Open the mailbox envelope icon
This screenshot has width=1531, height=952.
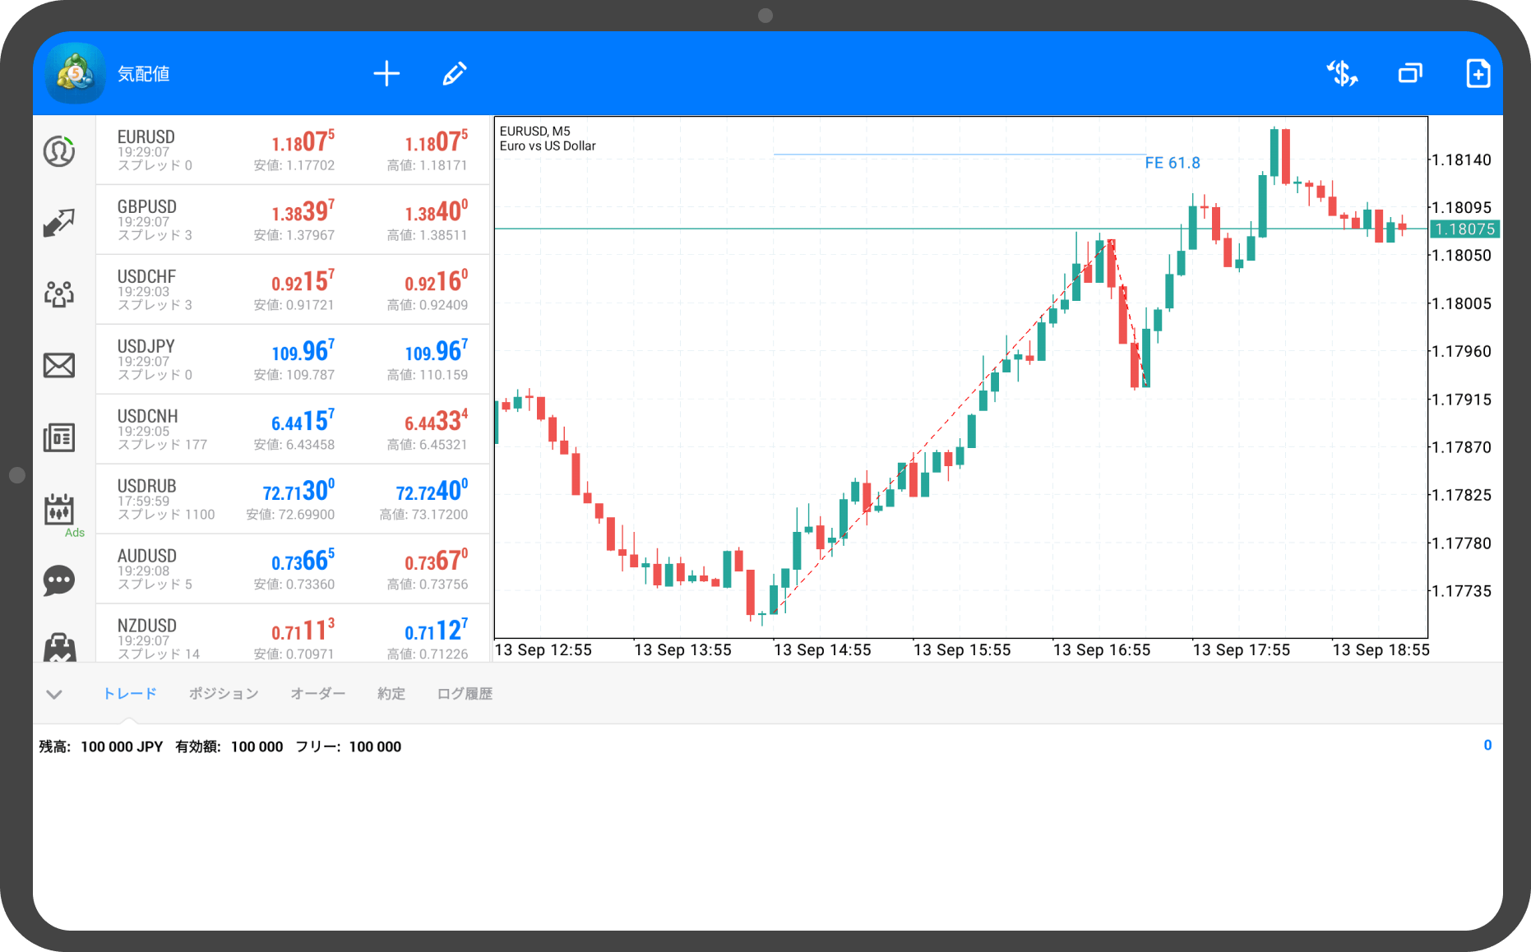59,365
